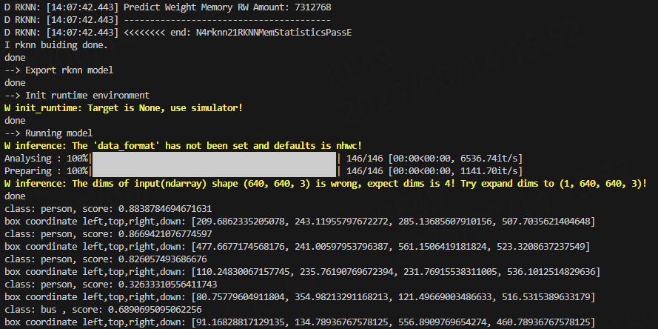Click box coordinate line starting 91.16828817129135
This screenshot has height=329, width=658.
click(x=300, y=322)
